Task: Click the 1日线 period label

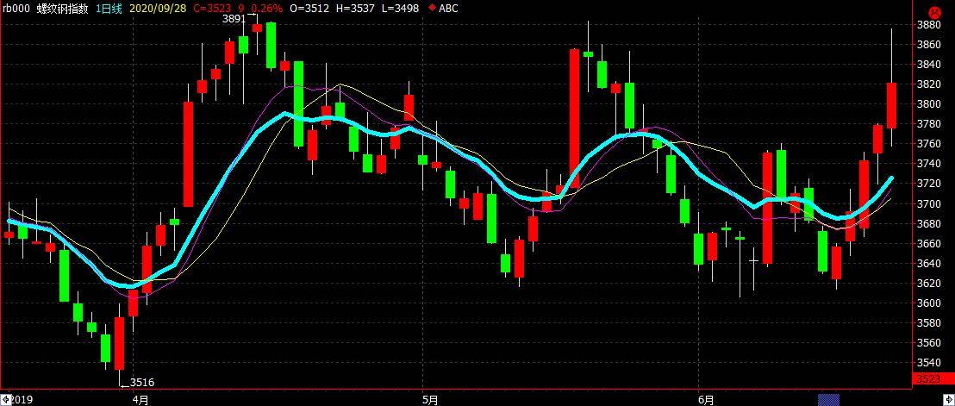Action: pos(109,8)
